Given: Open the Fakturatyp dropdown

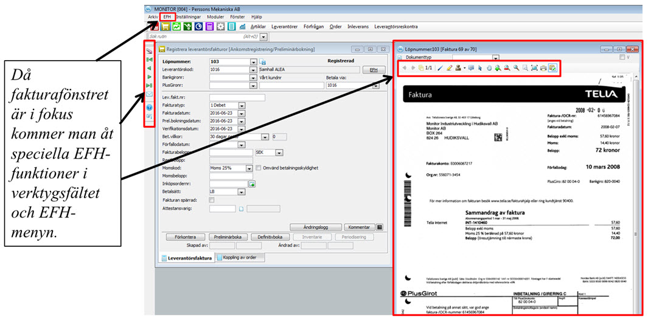Looking at the screenshot, I should coord(242,105).
